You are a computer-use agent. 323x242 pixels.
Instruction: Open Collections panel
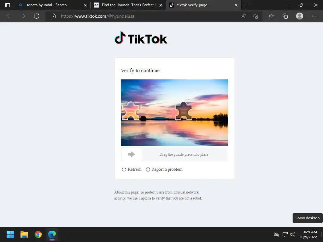pos(285,16)
